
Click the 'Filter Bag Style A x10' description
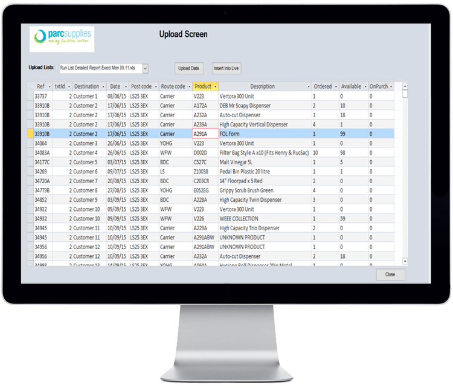tap(265, 153)
